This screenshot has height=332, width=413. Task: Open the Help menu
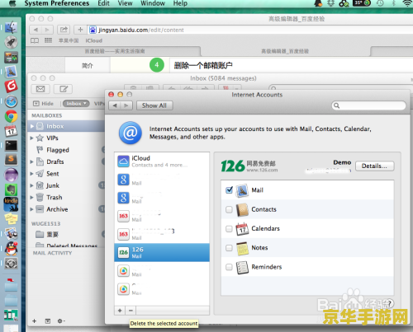(180, 3)
